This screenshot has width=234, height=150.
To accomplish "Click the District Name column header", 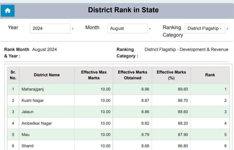I will pyautogui.click(x=47, y=75).
